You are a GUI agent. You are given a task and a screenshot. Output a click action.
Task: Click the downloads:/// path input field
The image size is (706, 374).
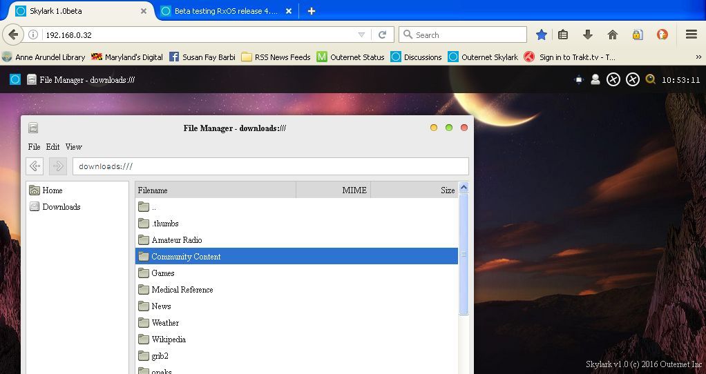(270, 166)
